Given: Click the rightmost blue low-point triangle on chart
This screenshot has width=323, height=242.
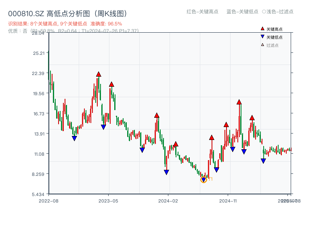Looking at the screenshot, I should click(263, 161).
